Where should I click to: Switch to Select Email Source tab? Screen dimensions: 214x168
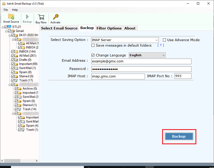coord(59,28)
